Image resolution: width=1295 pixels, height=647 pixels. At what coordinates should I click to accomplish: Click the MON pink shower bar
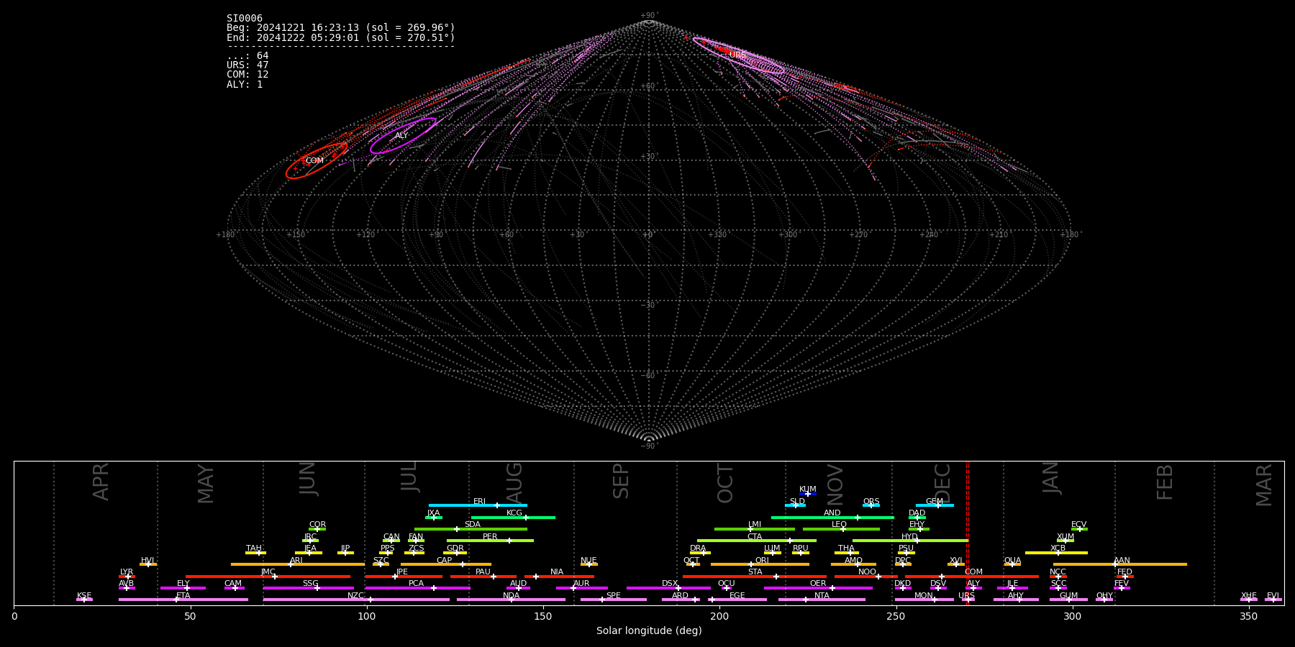[x=924, y=600]
